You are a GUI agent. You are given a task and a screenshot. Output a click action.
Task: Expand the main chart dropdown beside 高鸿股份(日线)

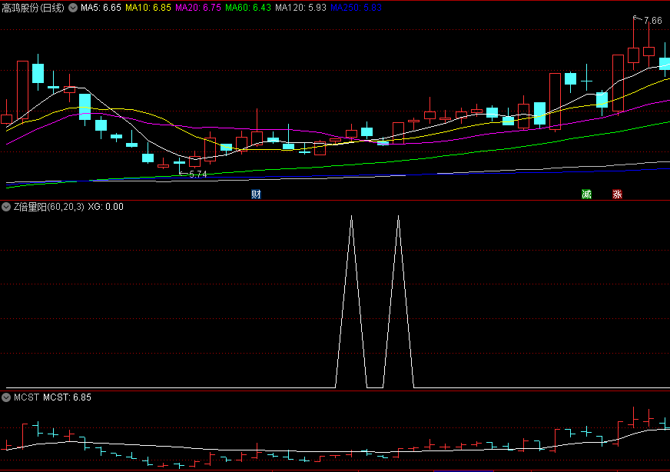click(73, 8)
